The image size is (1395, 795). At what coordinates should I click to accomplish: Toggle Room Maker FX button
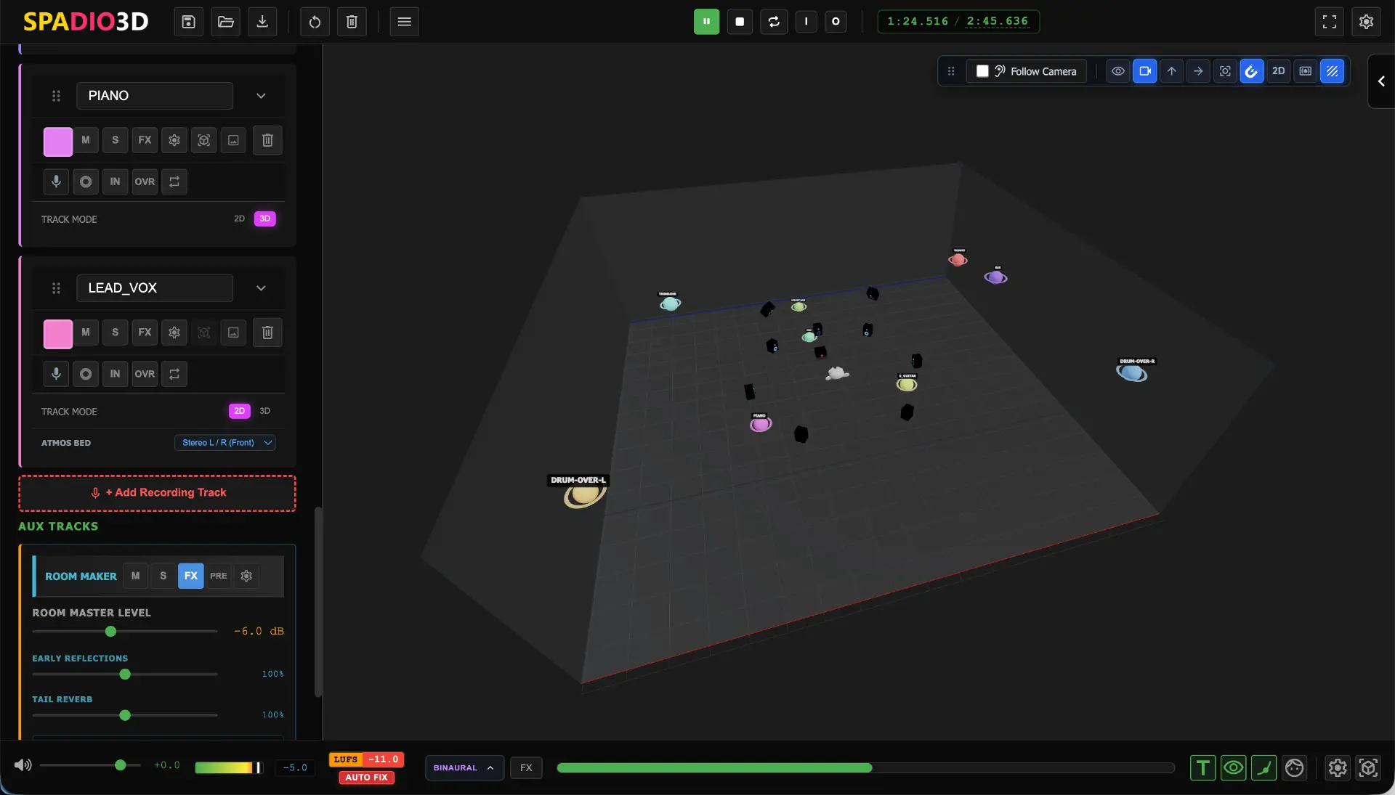point(190,576)
